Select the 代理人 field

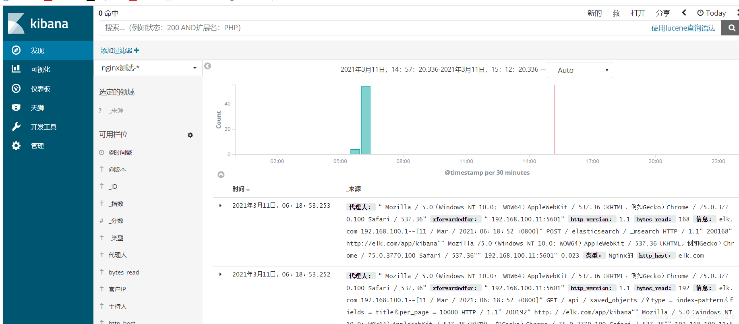tap(118, 255)
